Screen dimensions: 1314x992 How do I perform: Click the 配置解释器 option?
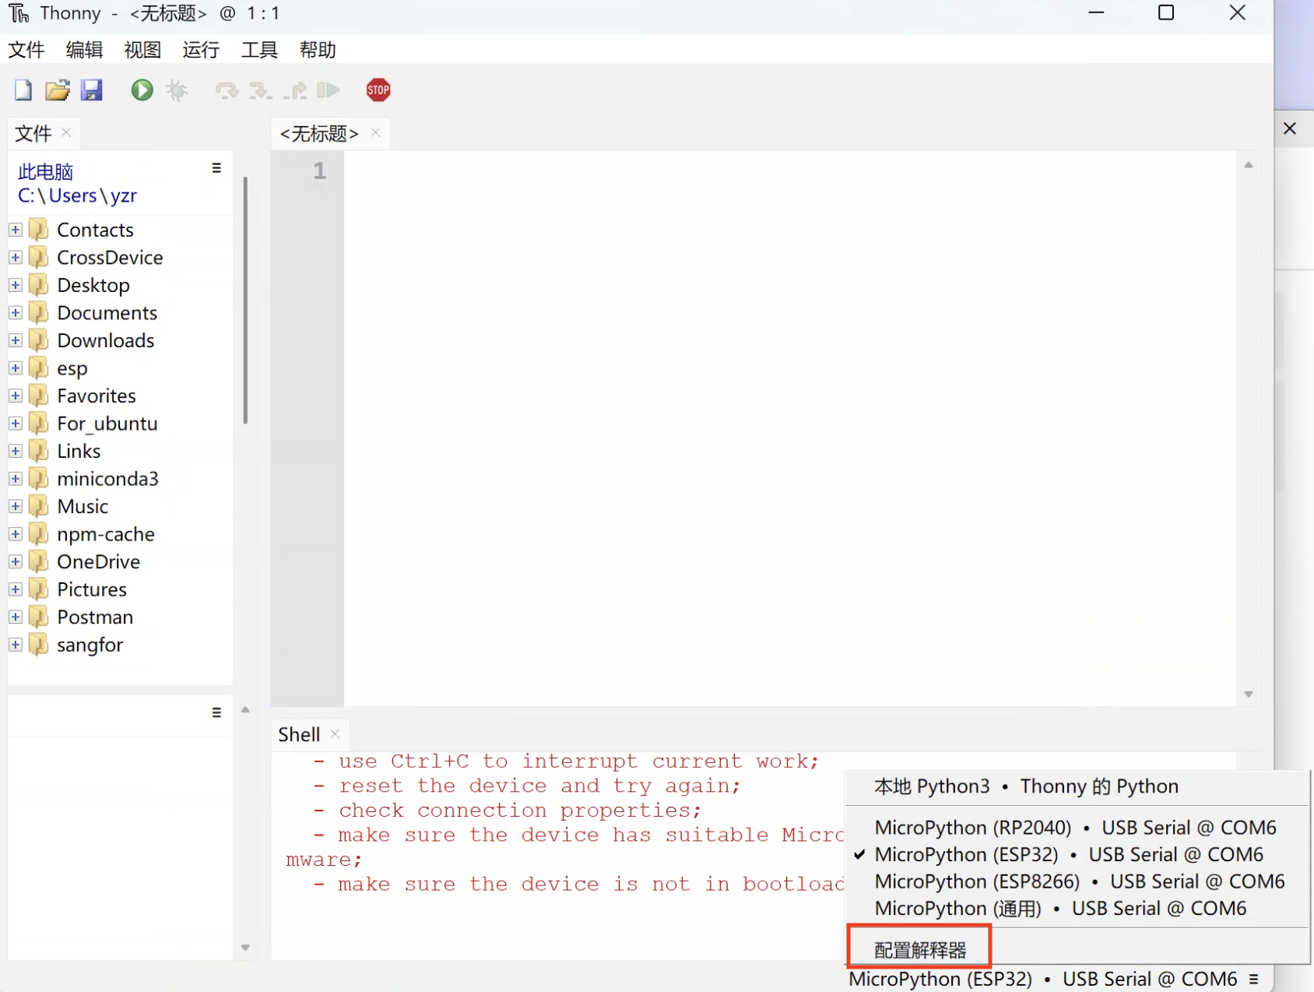tap(919, 949)
